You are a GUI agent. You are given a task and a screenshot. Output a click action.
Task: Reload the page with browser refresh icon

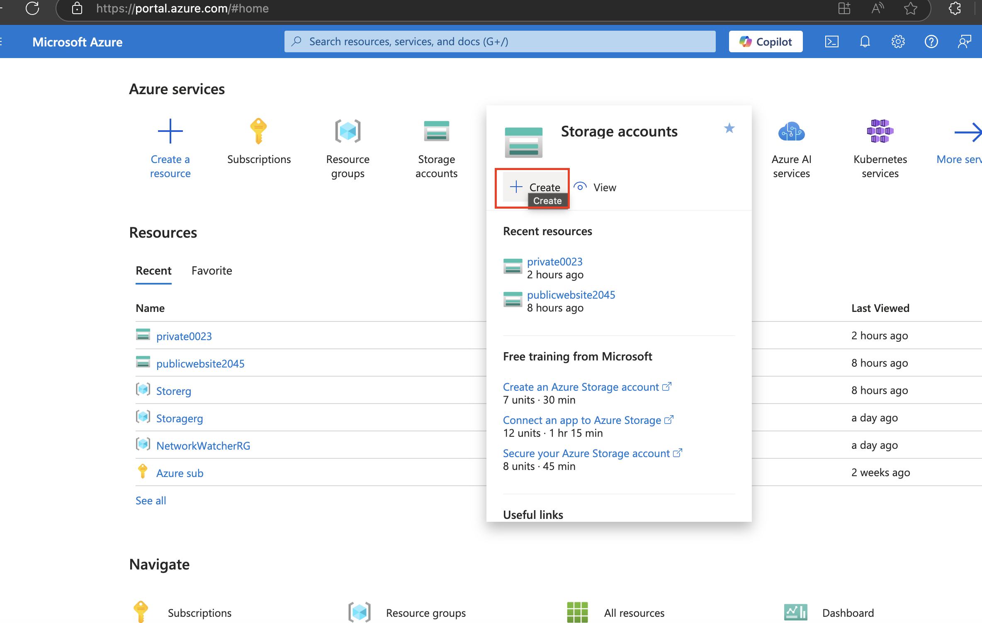pyautogui.click(x=32, y=8)
